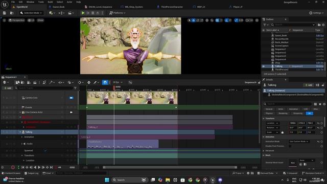Open the Sequencer curve editor icon

tap(130, 82)
